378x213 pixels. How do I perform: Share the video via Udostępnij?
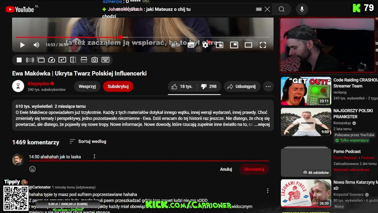[x=242, y=86]
